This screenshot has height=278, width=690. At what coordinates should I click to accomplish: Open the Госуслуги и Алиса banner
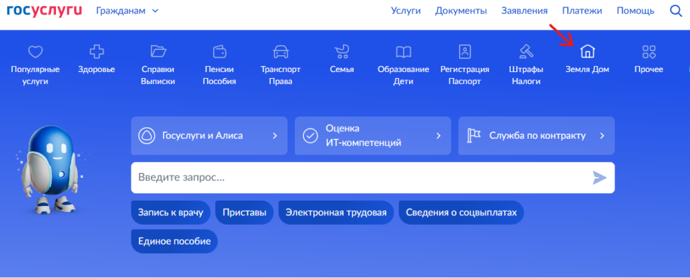click(209, 135)
